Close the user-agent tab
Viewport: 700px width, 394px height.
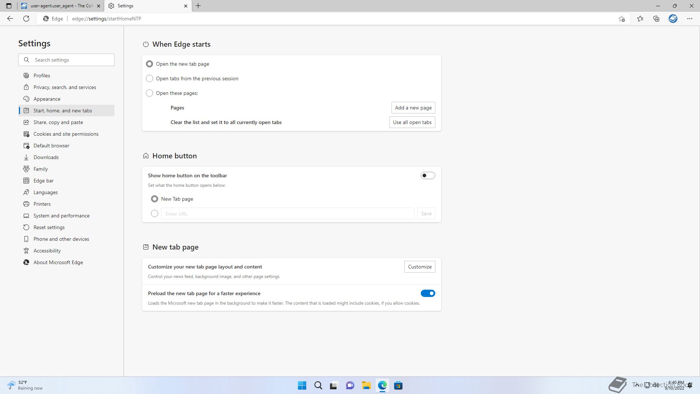coord(98,6)
